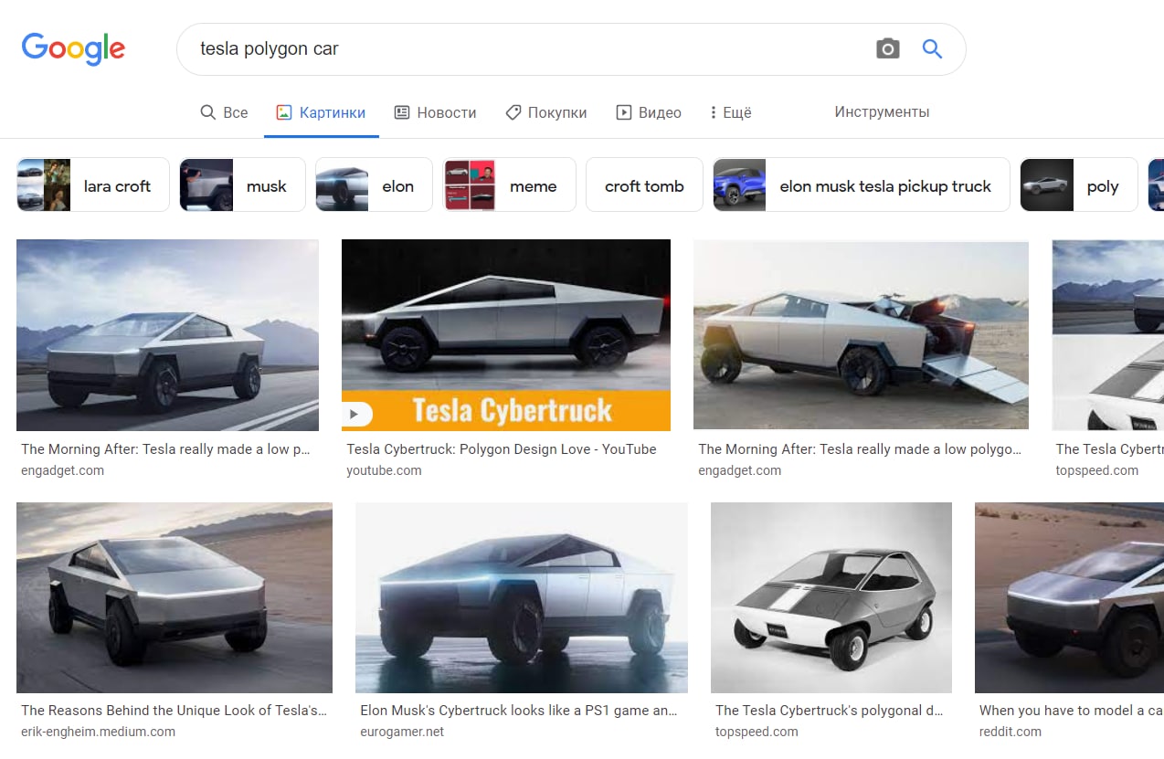Click 'Elon Musk's Cybertruck looks like a PS1' title
Viewport: 1164px width, 759px height.
(519, 711)
